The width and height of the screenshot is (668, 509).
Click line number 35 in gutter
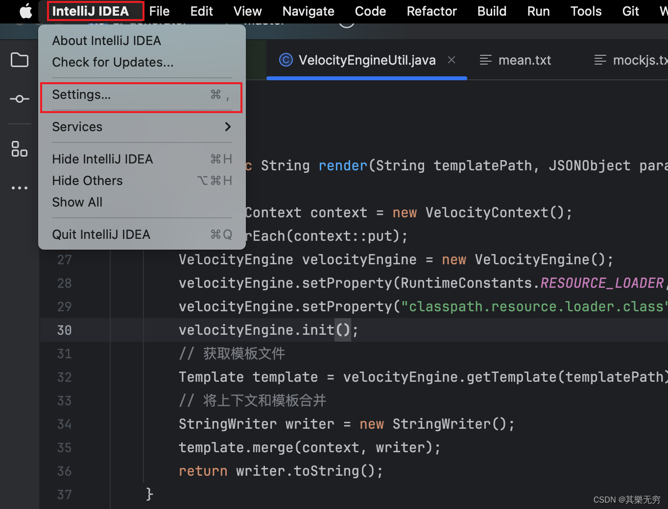(x=64, y=447)
